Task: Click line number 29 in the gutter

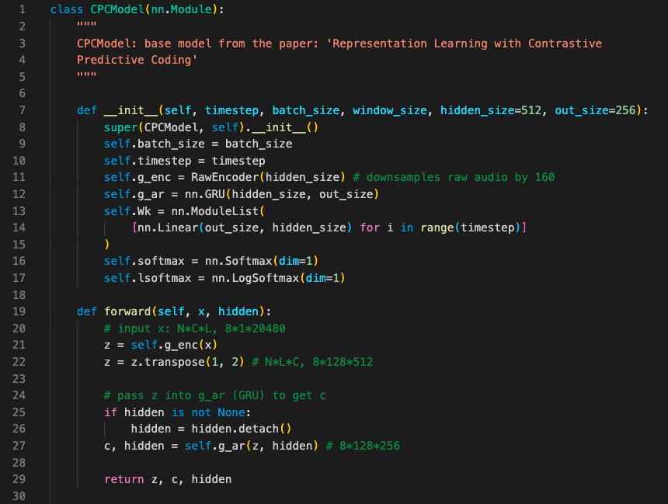Action: pyautogui.click(x=19, y=479)
